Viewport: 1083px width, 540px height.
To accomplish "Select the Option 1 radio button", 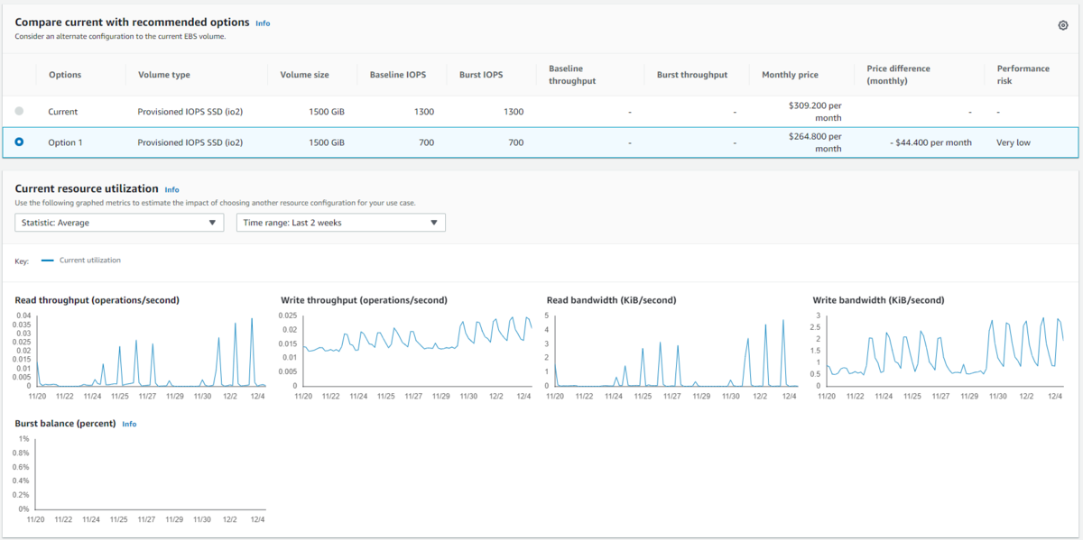I will tap(19, 142).
